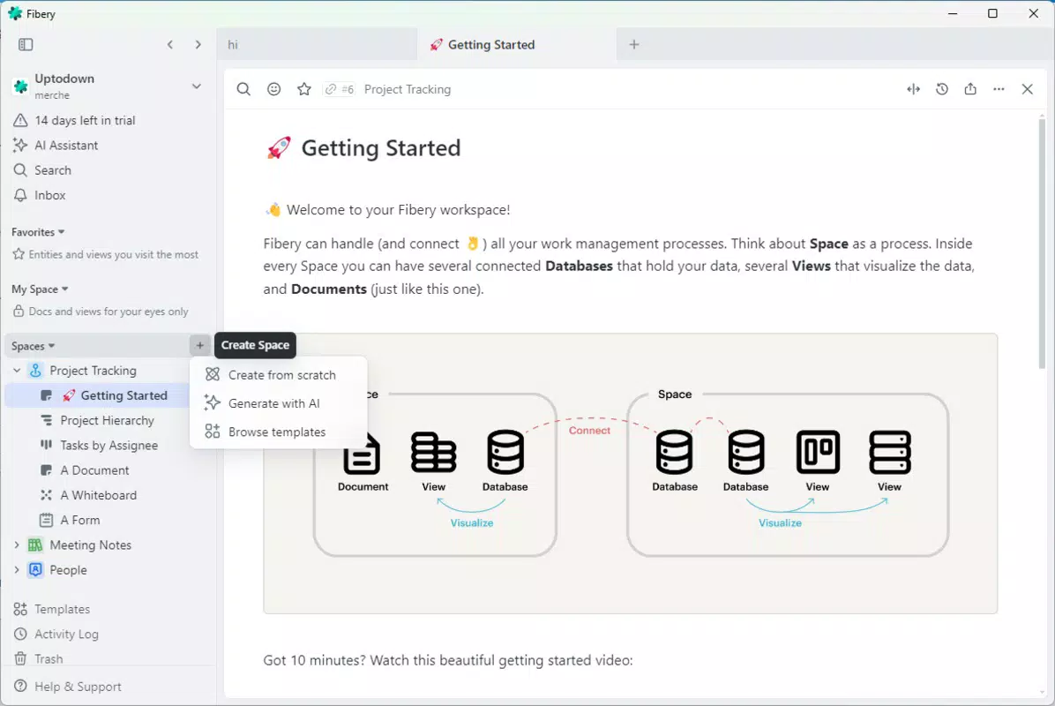
Task: Click the Getting Started title heading
Action: 381,147
